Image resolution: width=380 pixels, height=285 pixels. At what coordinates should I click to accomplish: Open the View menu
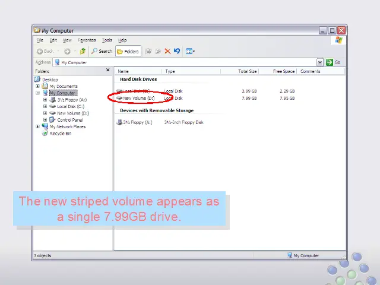(67, 40)
